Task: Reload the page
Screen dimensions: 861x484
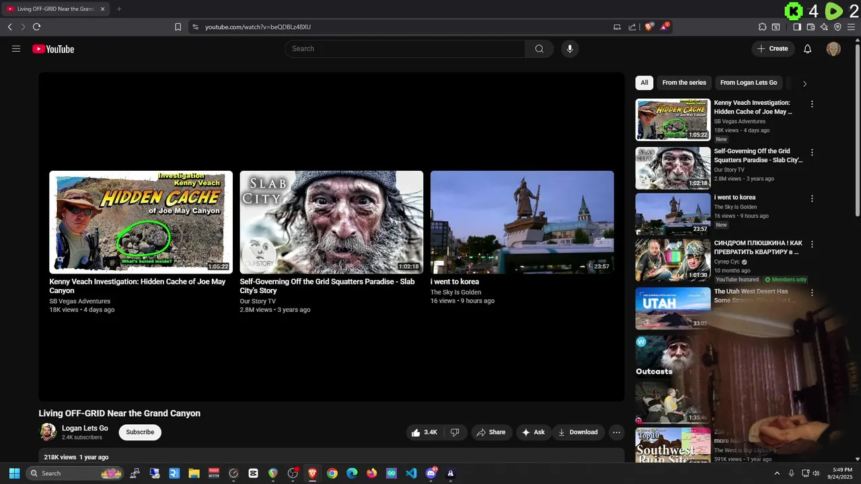Action: (36, 27)
